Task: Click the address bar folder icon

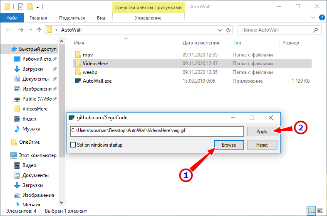Action: (x=49, y=30)
